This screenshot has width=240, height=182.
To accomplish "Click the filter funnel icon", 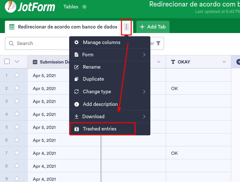I will (158, 43).
